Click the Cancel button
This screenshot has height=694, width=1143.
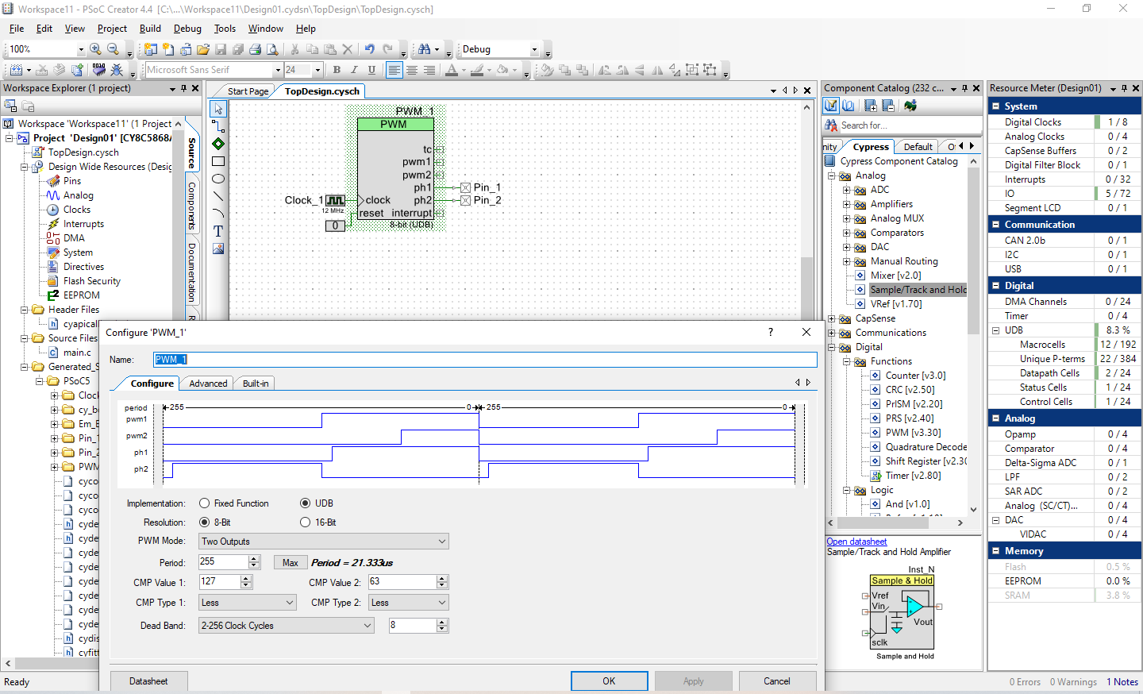777,681
